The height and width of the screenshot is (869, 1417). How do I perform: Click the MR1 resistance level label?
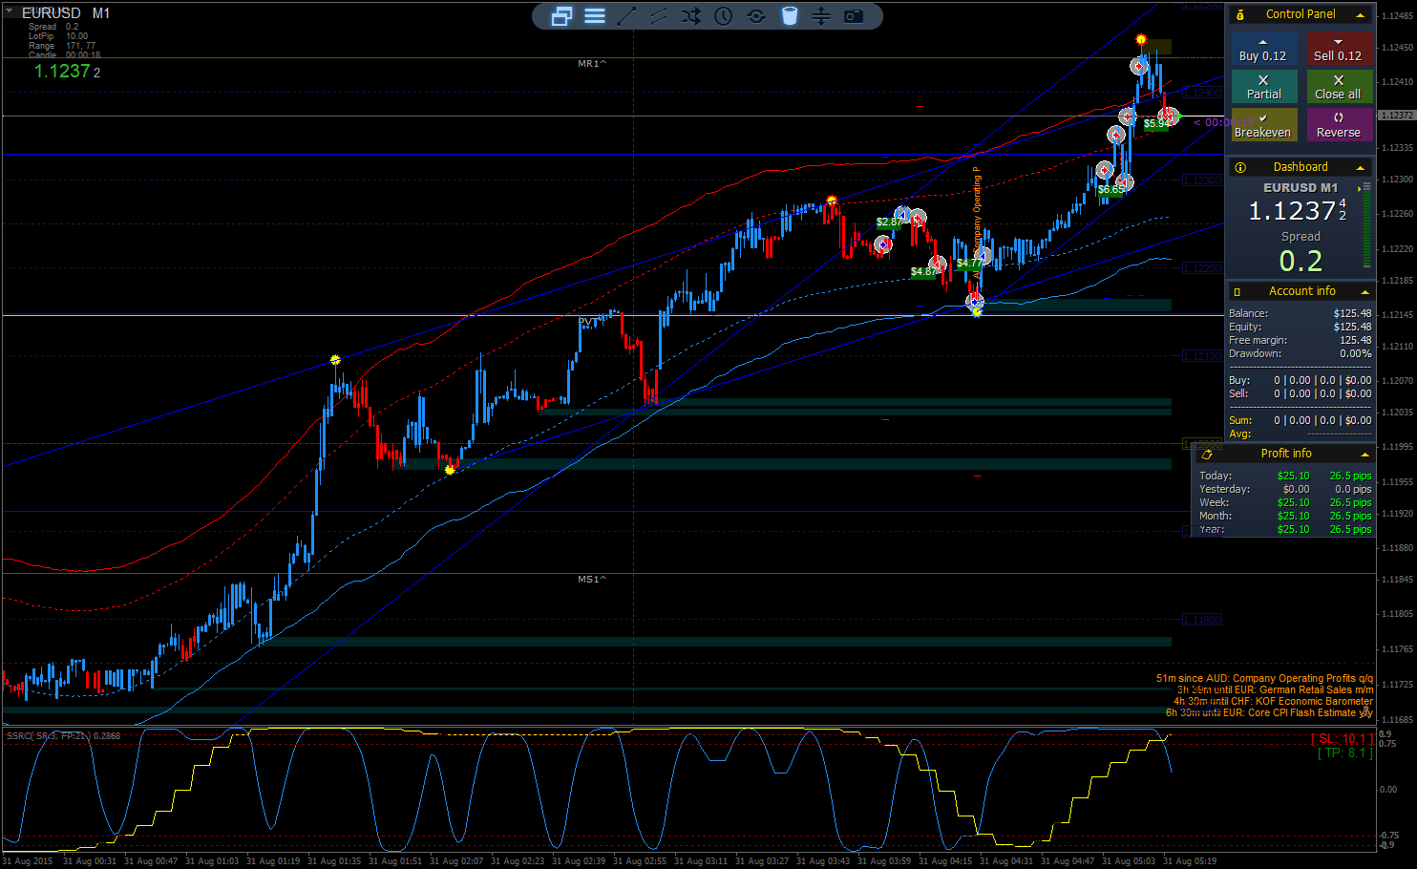point(592,64)
